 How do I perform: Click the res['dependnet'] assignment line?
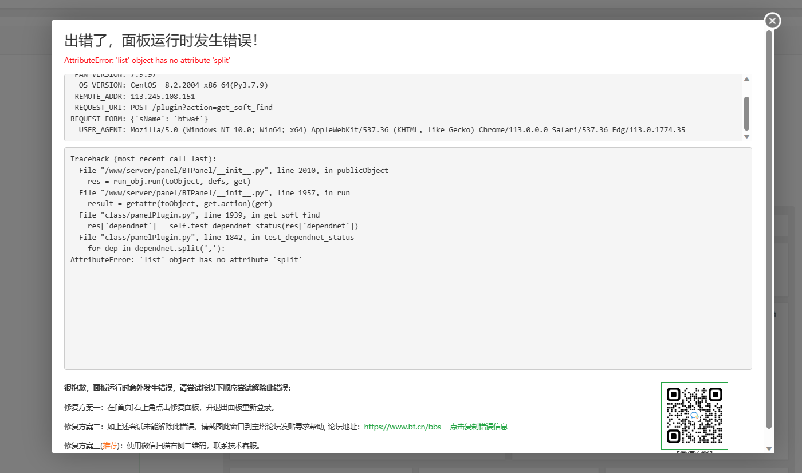[x=223, y=226]
